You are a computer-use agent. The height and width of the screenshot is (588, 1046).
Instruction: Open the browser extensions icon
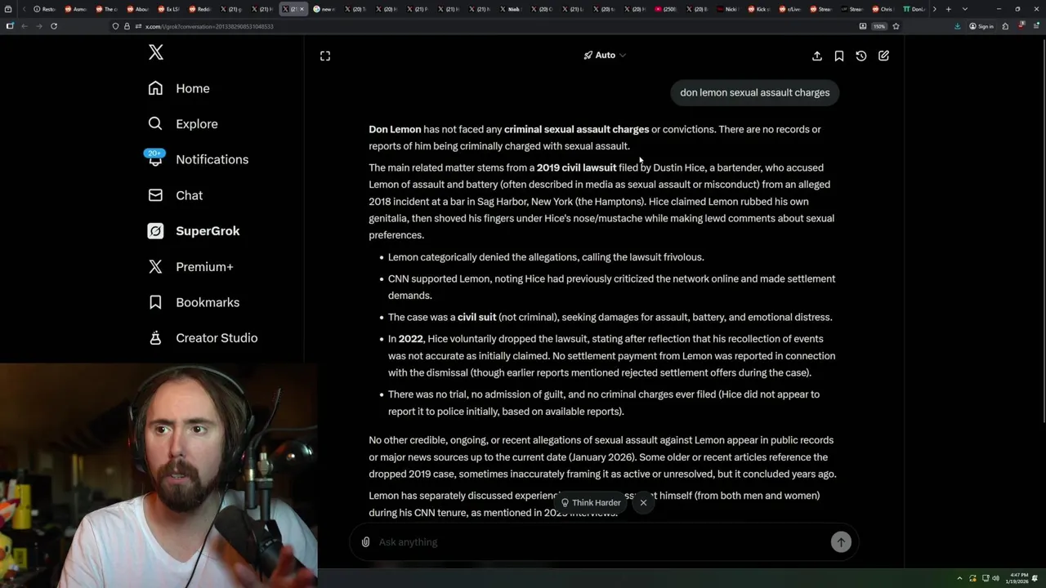(x=1004, y=26)
